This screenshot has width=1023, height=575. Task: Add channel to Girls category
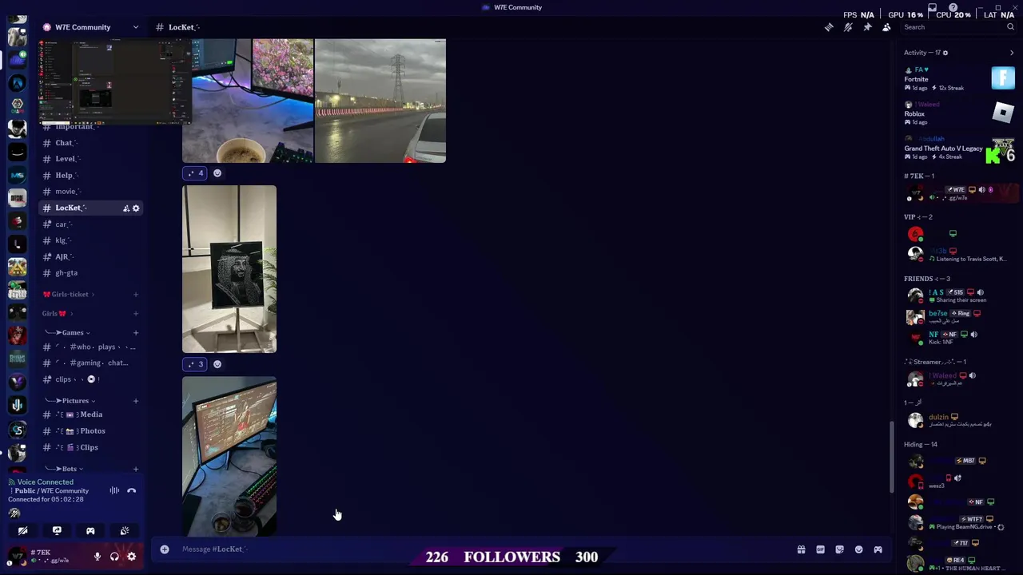coord(136,314)
